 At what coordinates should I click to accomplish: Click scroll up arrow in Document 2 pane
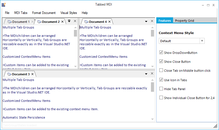[75, 27]
